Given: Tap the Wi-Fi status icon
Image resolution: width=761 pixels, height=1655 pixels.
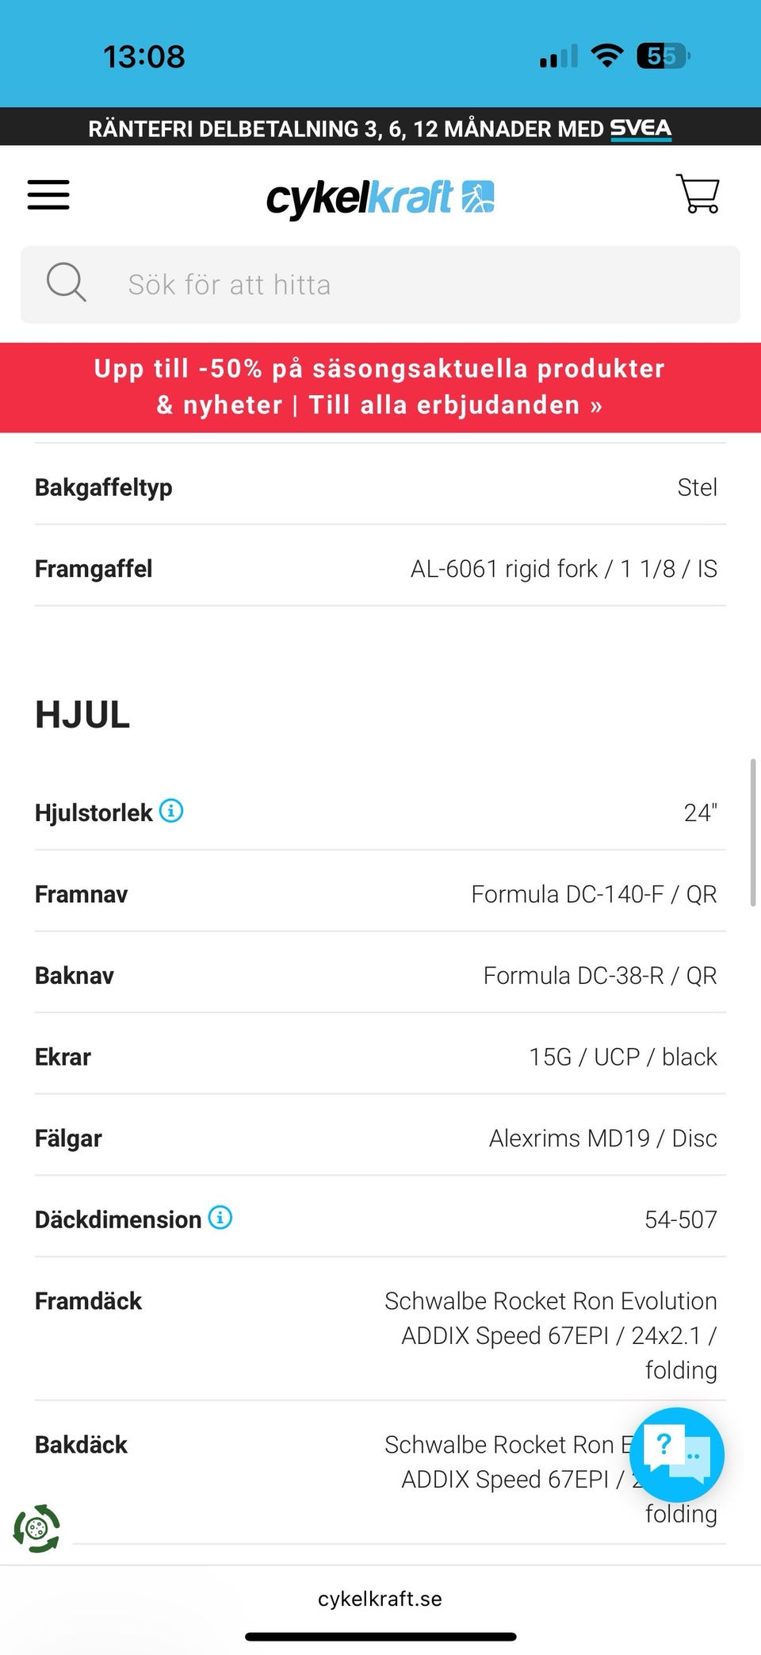Looking at the screenshot, I should tap(607, 56).
